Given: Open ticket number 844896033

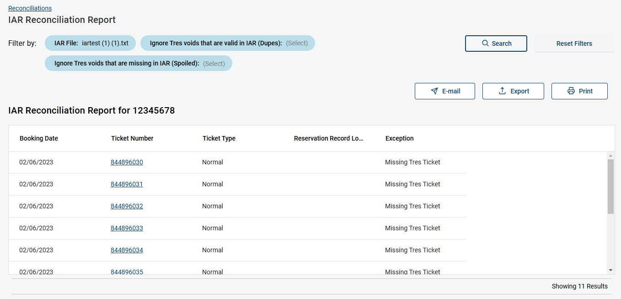Looking at the screenshot, I should tap(127, 228).
